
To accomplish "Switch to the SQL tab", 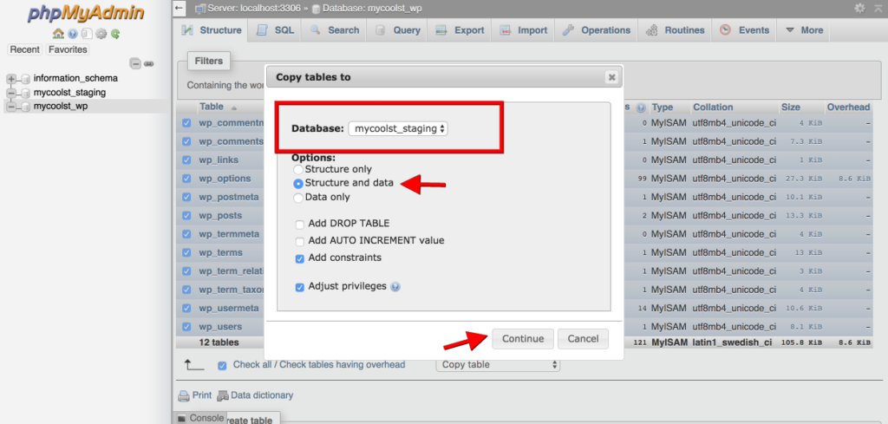I will (x=276, y=30).
